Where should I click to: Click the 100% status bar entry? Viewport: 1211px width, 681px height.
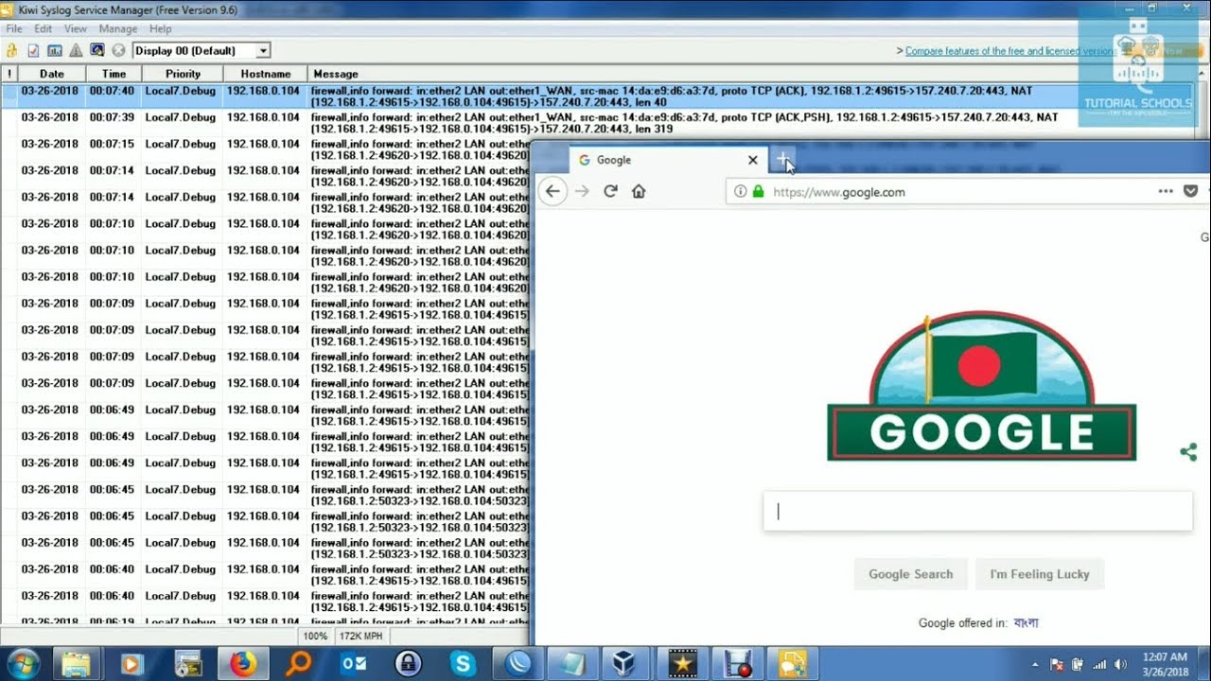(315, 637)
